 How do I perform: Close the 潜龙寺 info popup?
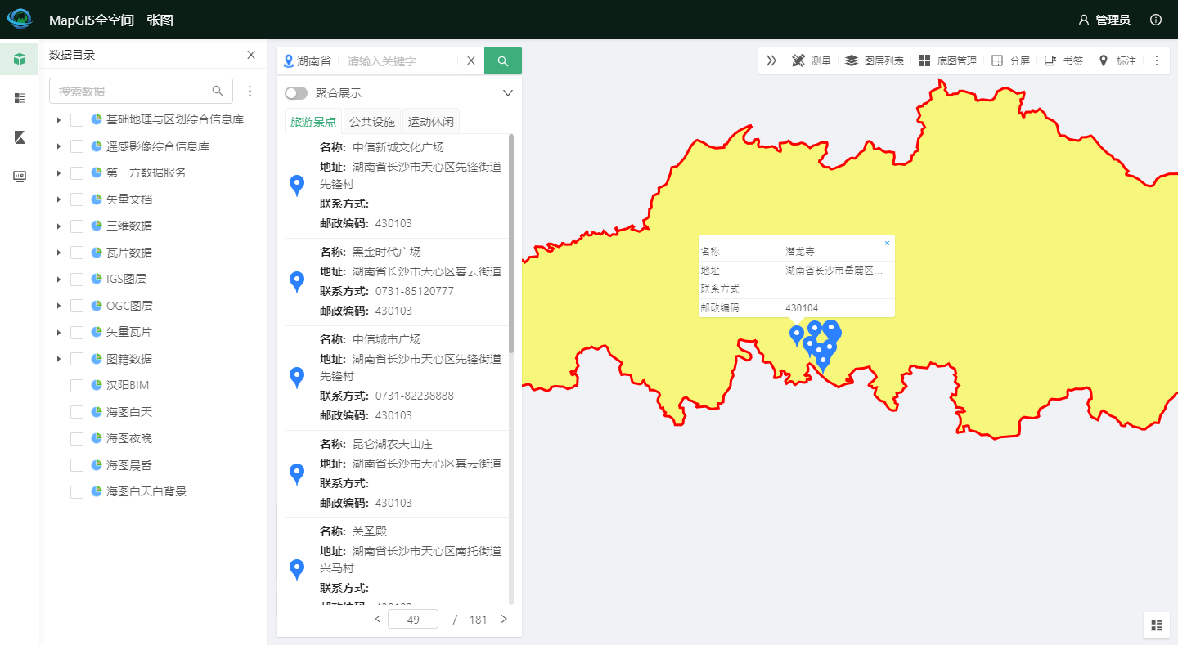pos(887,243)
